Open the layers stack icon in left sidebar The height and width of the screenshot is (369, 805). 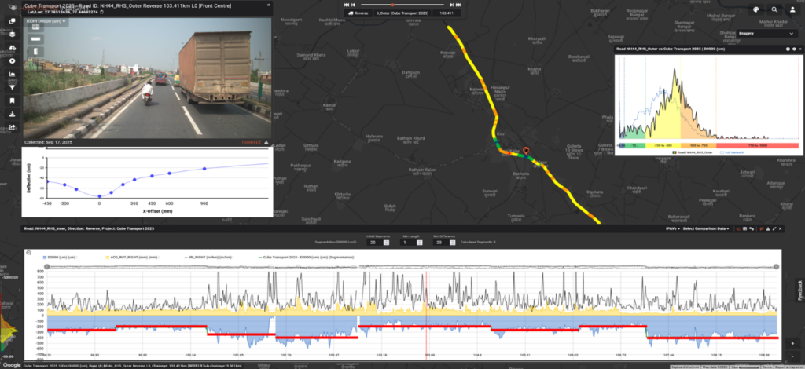point(13,35)
